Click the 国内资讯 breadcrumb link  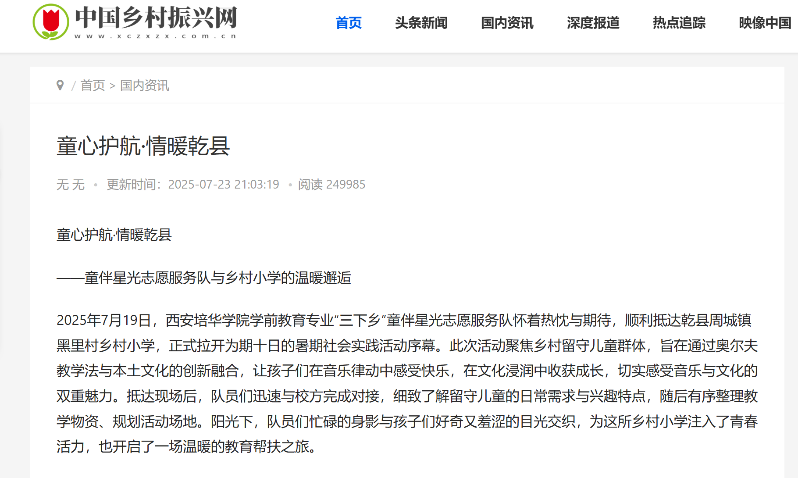point(145,86)
